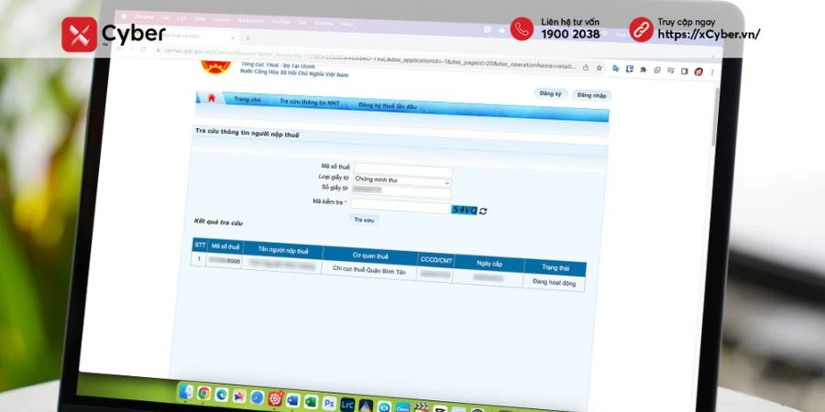Image resolution: width=825 pixels, height=412 pixels.
Task: Open the Google Translate icon in address bar
Action: pyautogui.click(x=616, y=69)
